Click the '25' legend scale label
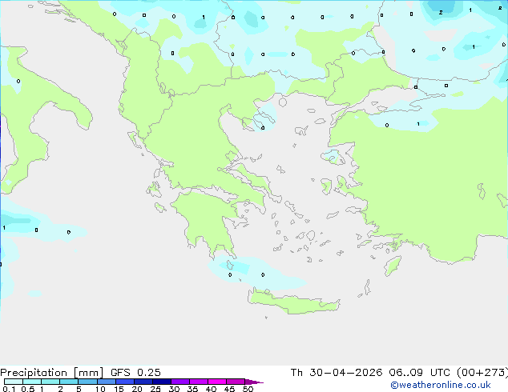The height and width of the screenshot is (392, 508). [155, 389]
